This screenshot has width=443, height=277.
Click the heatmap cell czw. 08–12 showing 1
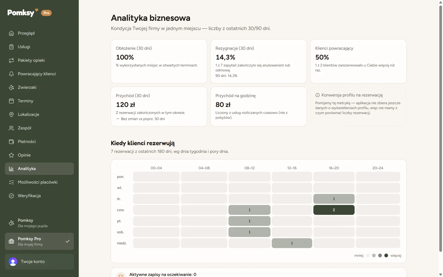point(249,210)
